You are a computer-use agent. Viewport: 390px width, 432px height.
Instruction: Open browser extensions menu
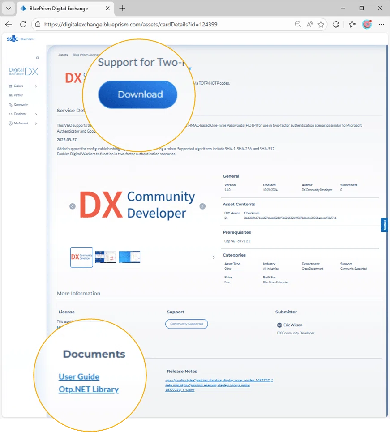336,24
